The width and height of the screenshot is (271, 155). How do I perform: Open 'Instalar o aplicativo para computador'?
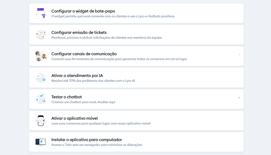tap(136, 142)
